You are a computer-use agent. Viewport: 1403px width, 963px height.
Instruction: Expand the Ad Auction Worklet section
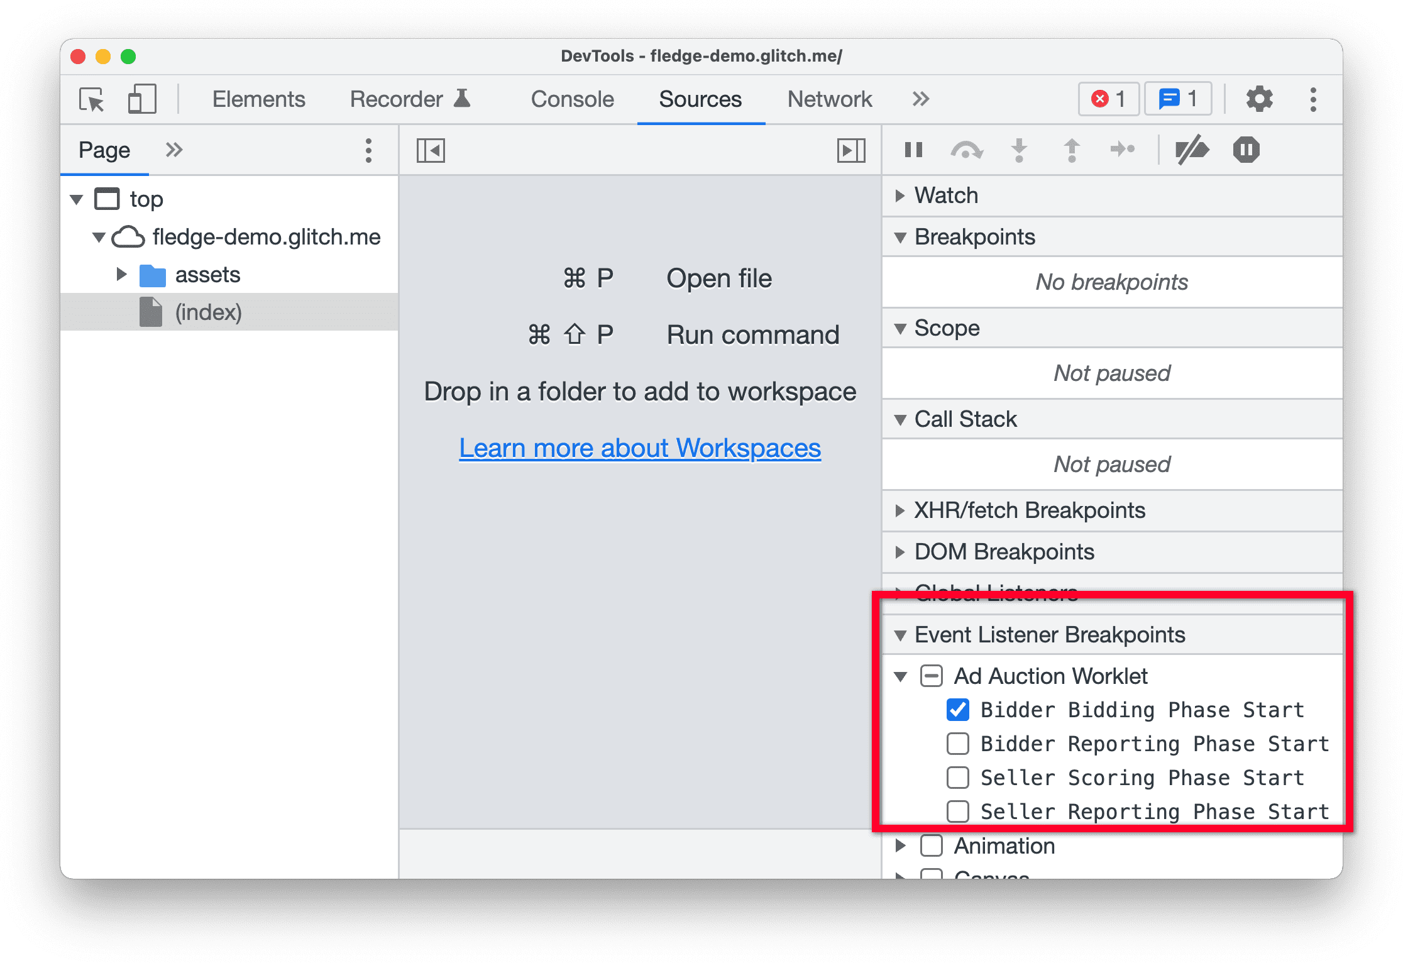[902, 671]
